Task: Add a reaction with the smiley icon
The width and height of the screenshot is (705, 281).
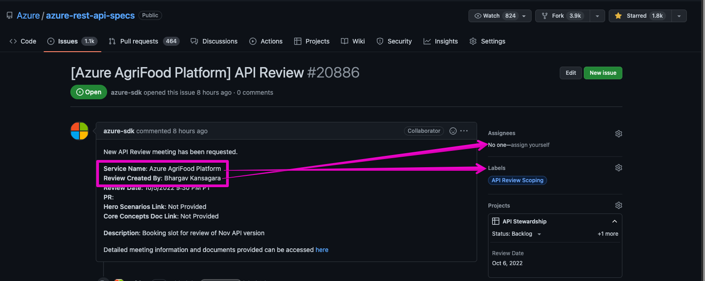Action: [x=453, y=131]
